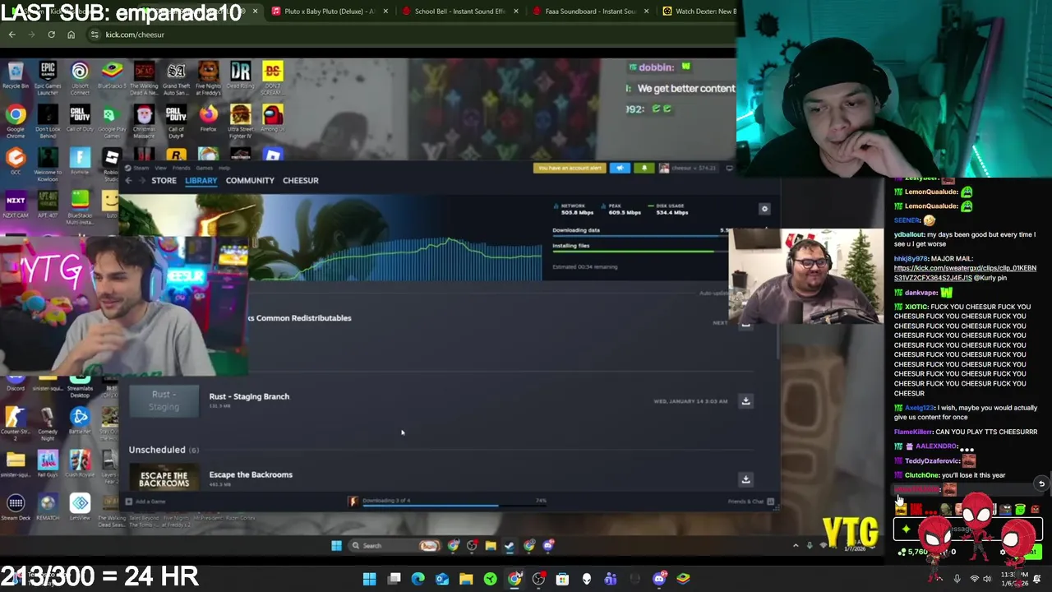Switch to School Bell sound effect tab
Viewport: 1052px width, 592px height.
pos(459,11)
